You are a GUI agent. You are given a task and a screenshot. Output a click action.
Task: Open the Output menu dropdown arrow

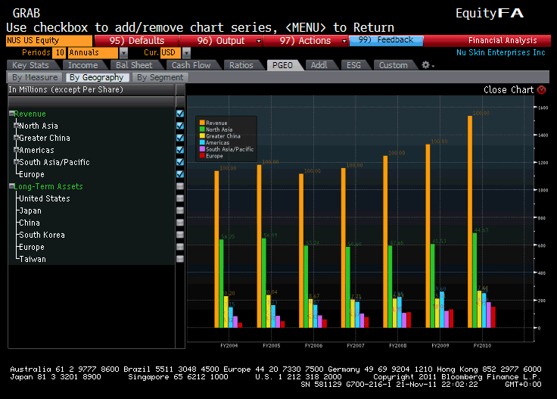259,41
